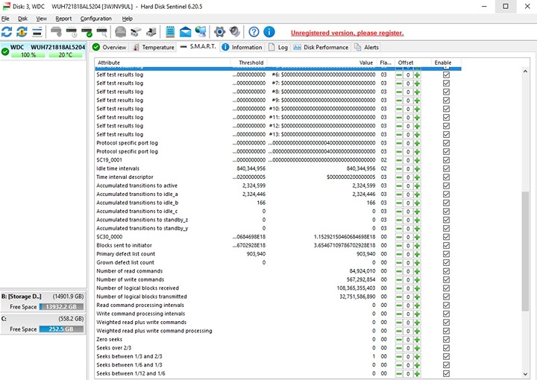Open Configuration via the gear icon

219,32
